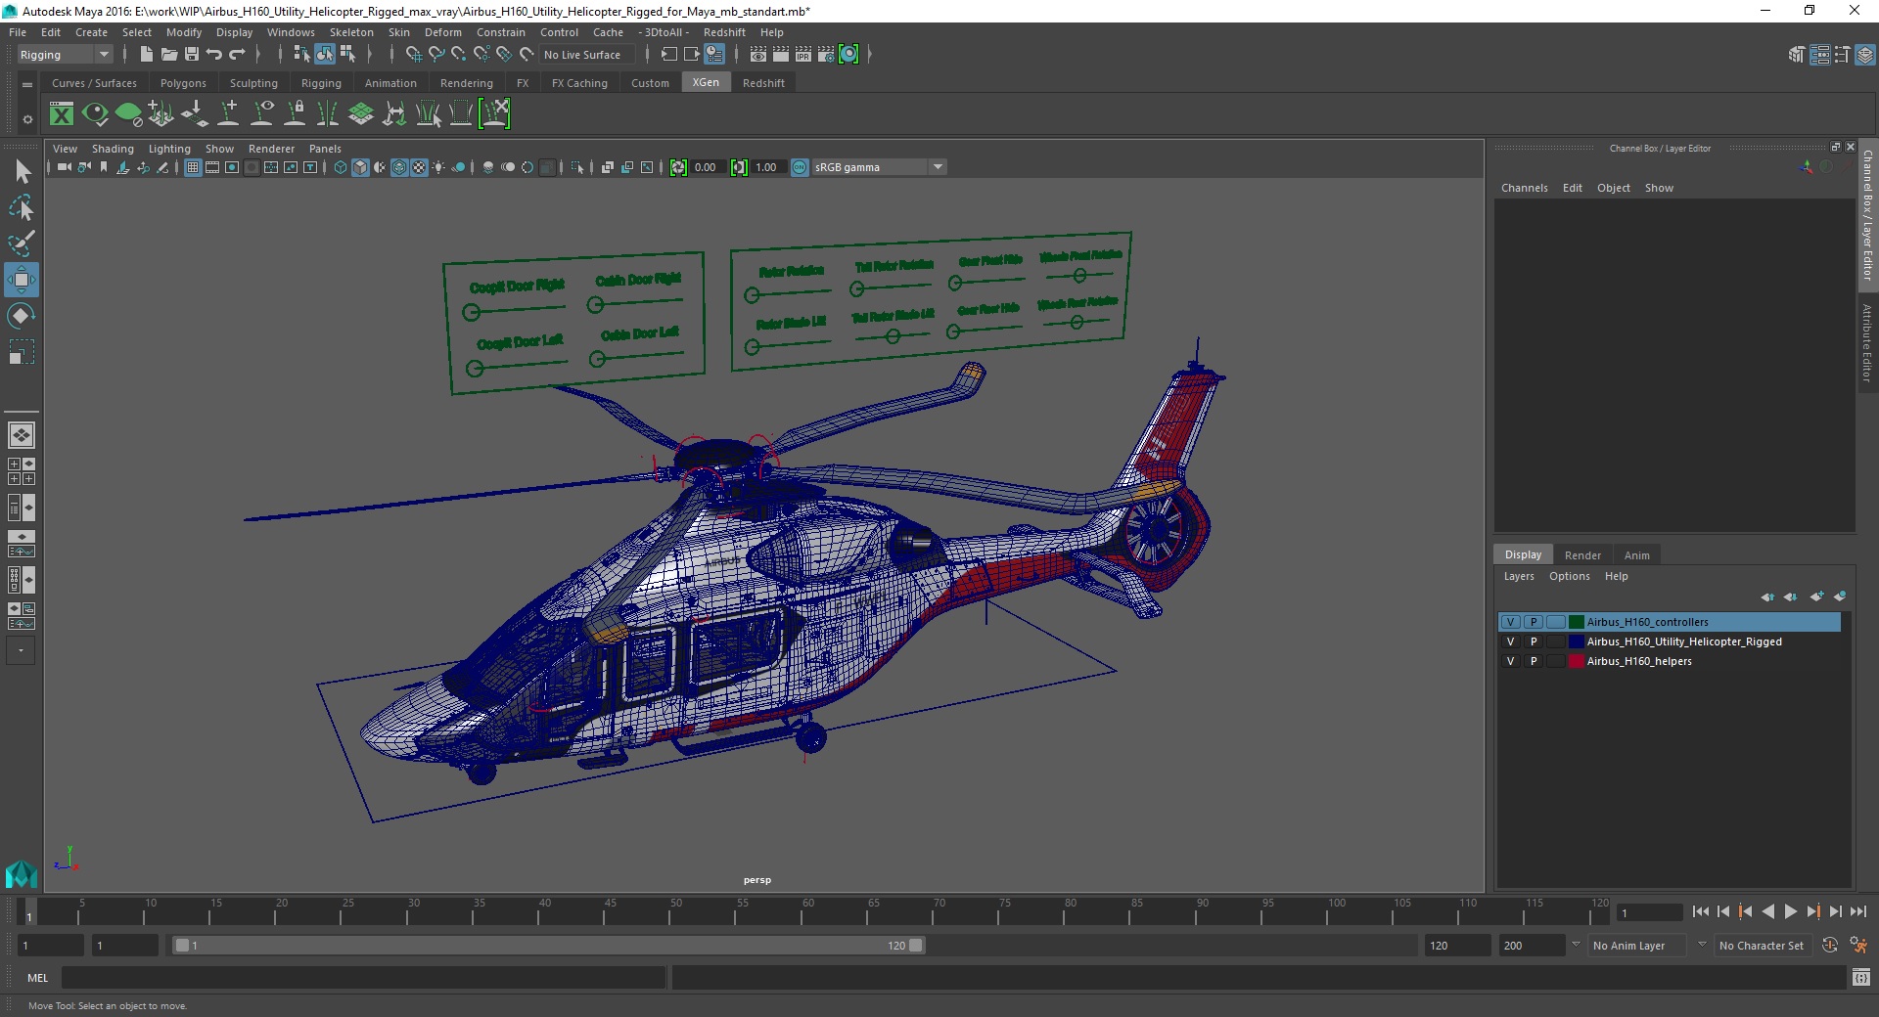Toggle playback P for Airbus_H160_helpers layer
The height and width of the screenshot is (1017, 1879).
point(1534,661)
